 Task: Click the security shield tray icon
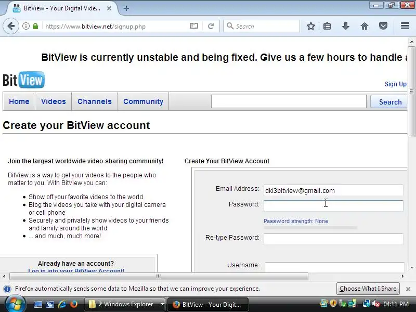333,303
